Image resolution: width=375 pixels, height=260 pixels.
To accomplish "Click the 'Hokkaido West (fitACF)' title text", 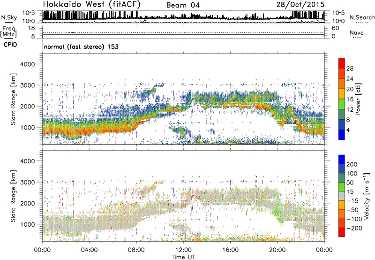I will click(x=91, y=4).
